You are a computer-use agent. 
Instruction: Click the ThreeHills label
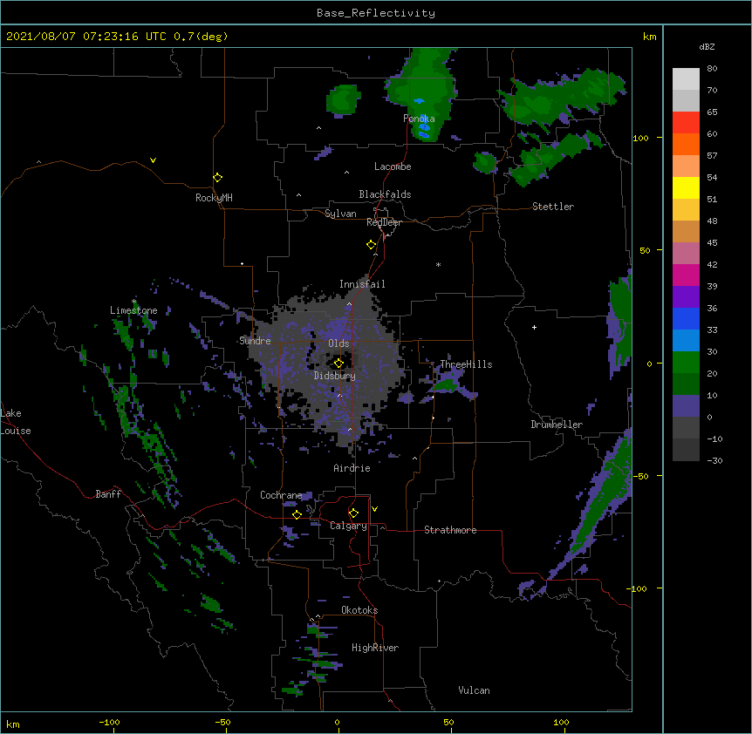pos(466,364)
